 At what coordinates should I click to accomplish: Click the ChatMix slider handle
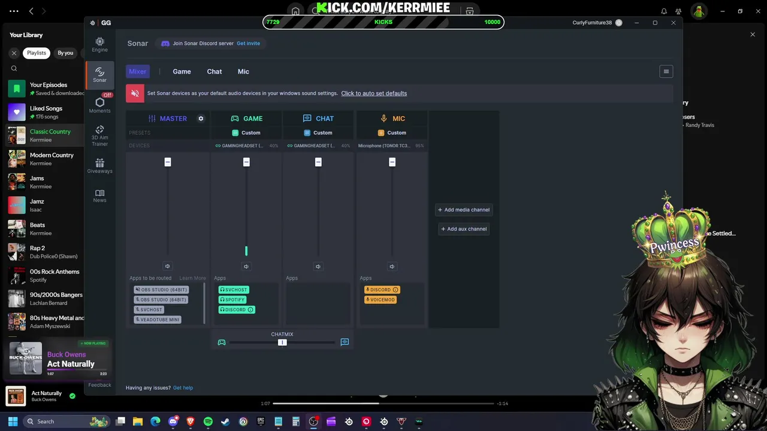click(282, 342)
